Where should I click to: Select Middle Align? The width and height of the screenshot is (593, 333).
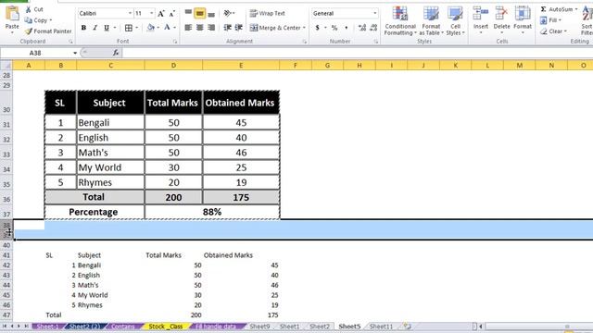(200, 14)
